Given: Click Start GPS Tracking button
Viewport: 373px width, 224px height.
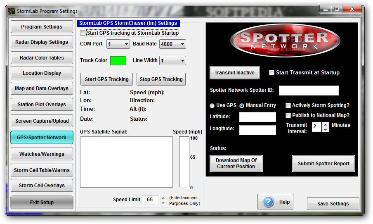Looking at the screenshot, I should [106, 79].
